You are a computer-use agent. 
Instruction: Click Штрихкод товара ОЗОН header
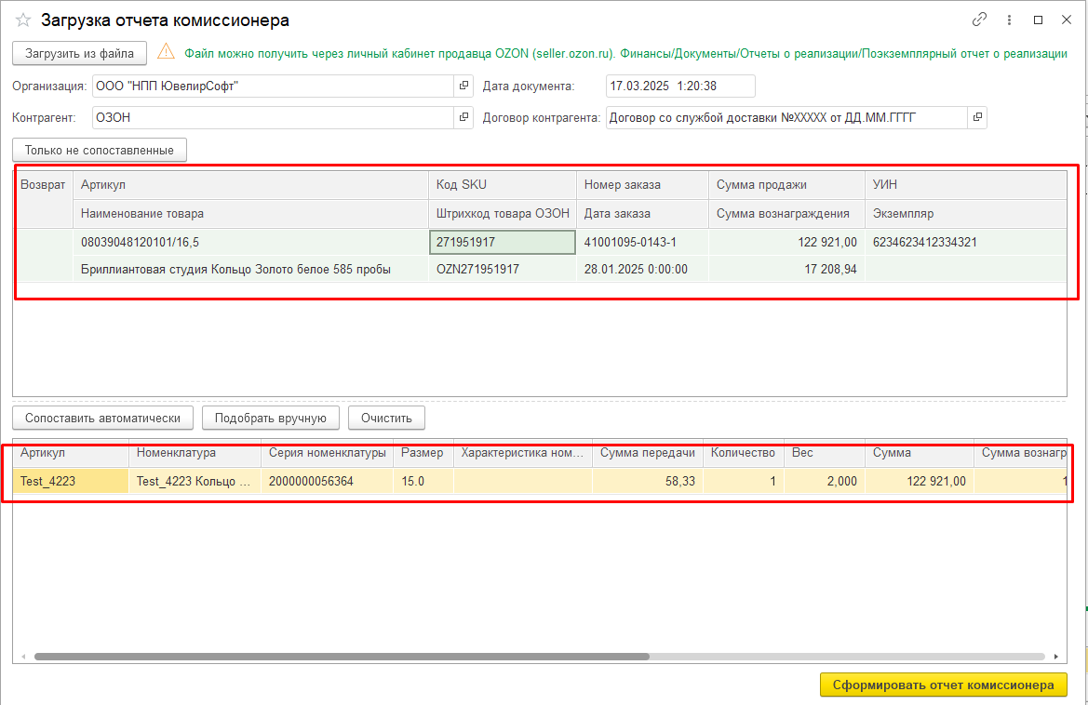click(503, 214)
